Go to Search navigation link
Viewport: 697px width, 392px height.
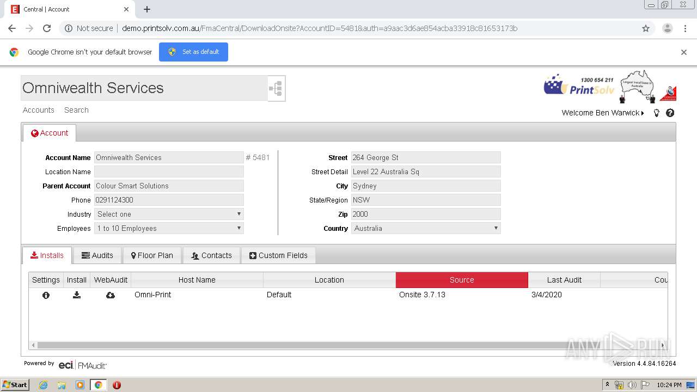click(x=76, y=110)
